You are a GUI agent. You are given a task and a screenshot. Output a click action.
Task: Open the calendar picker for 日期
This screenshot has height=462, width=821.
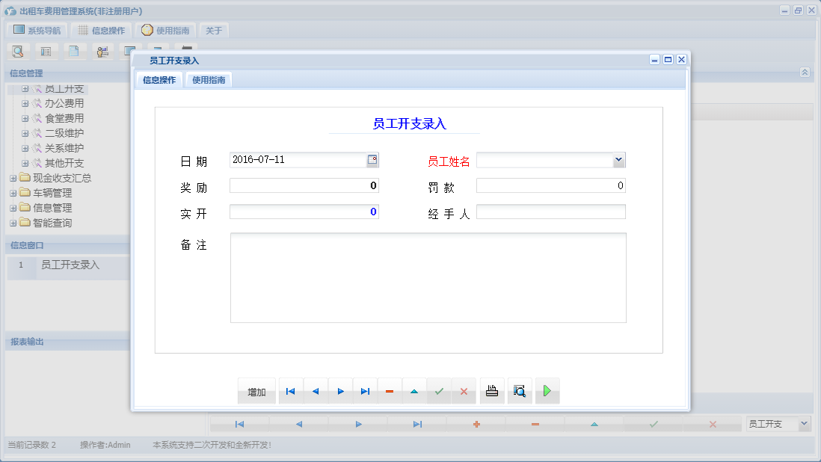[x=372, y=160]
